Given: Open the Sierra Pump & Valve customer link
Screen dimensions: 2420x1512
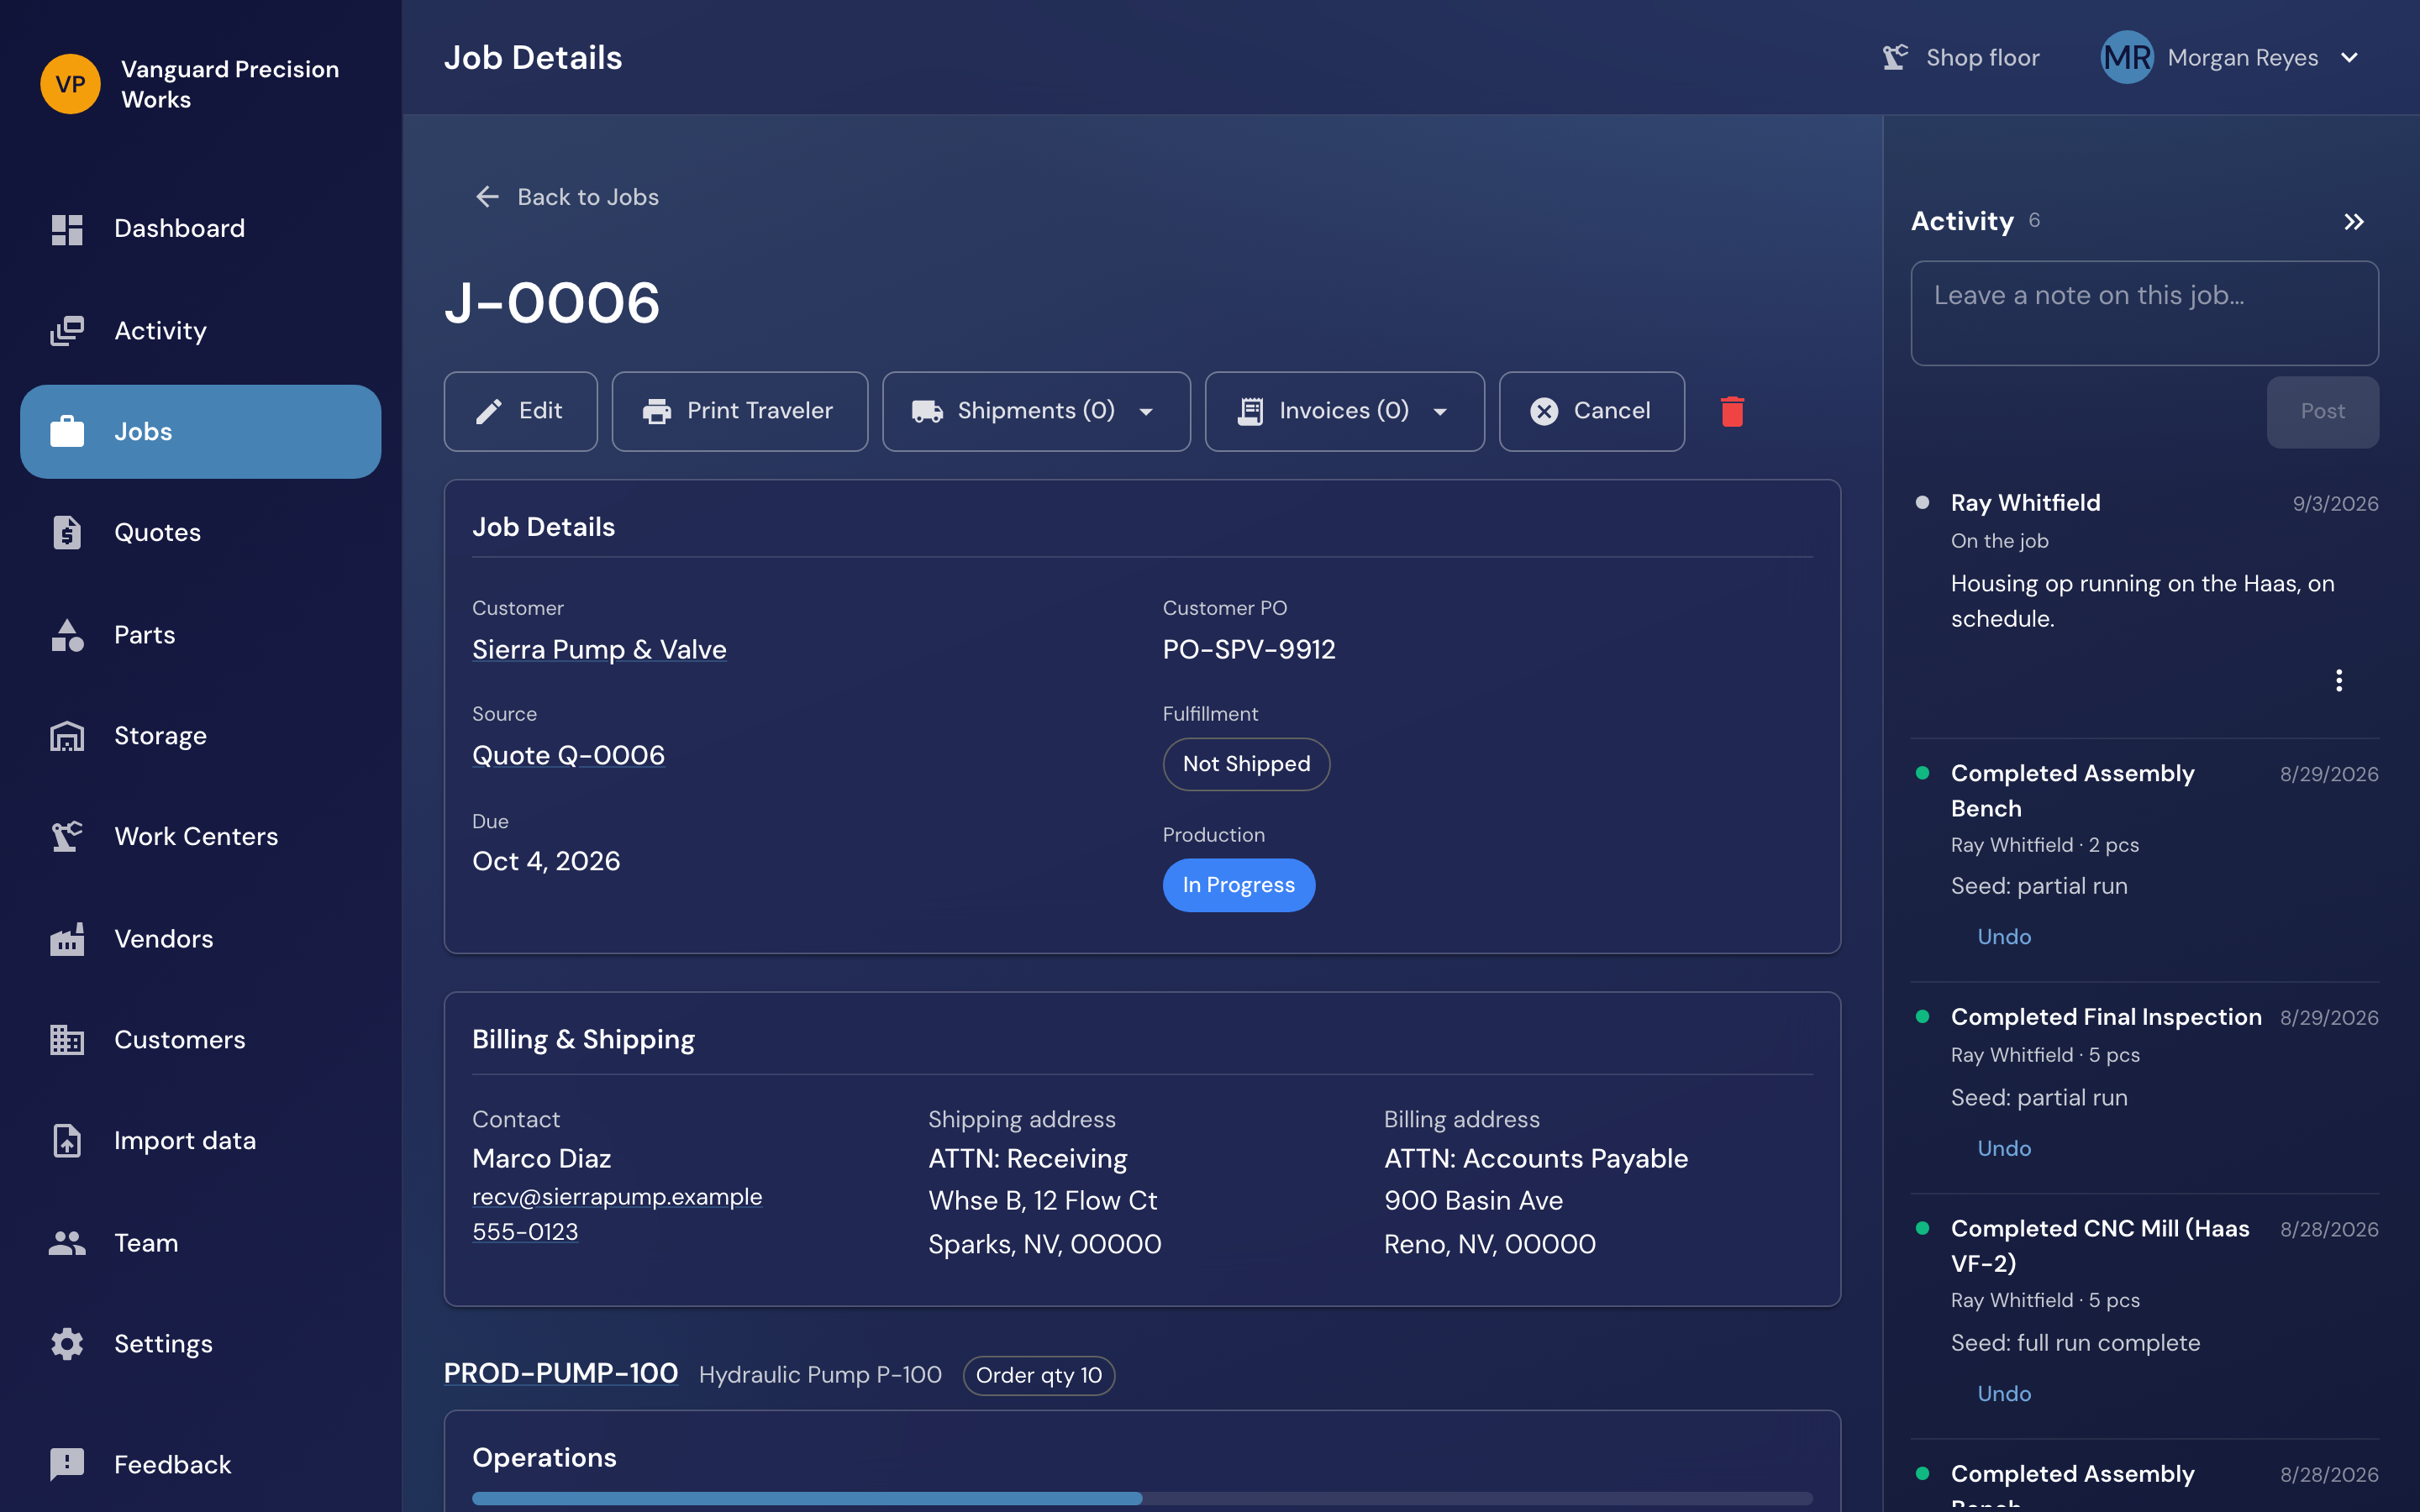Looking at the screenshot, I should [599, 649].
